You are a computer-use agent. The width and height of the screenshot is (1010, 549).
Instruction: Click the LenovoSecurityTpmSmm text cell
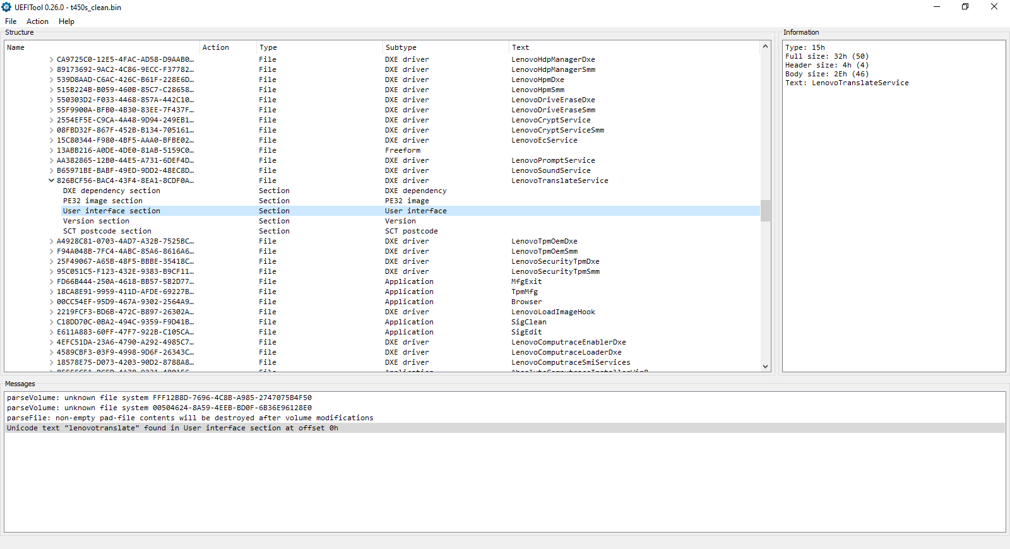[555, 271]
